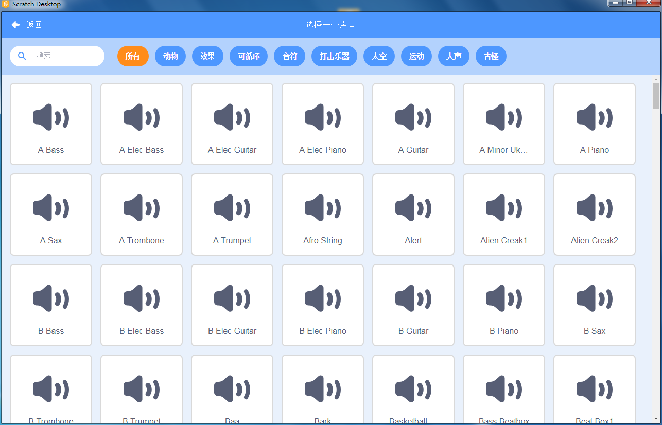Select the B Elec Piano speaker icon
Image resolution: width=662 pixels, height=425 pixels.
[x=322, y=298]
